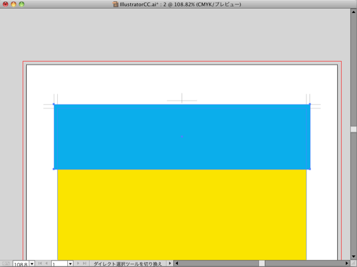Click the vertical scrollbar up arrow
Screen dimensions: 357x267
pos(353,12)
